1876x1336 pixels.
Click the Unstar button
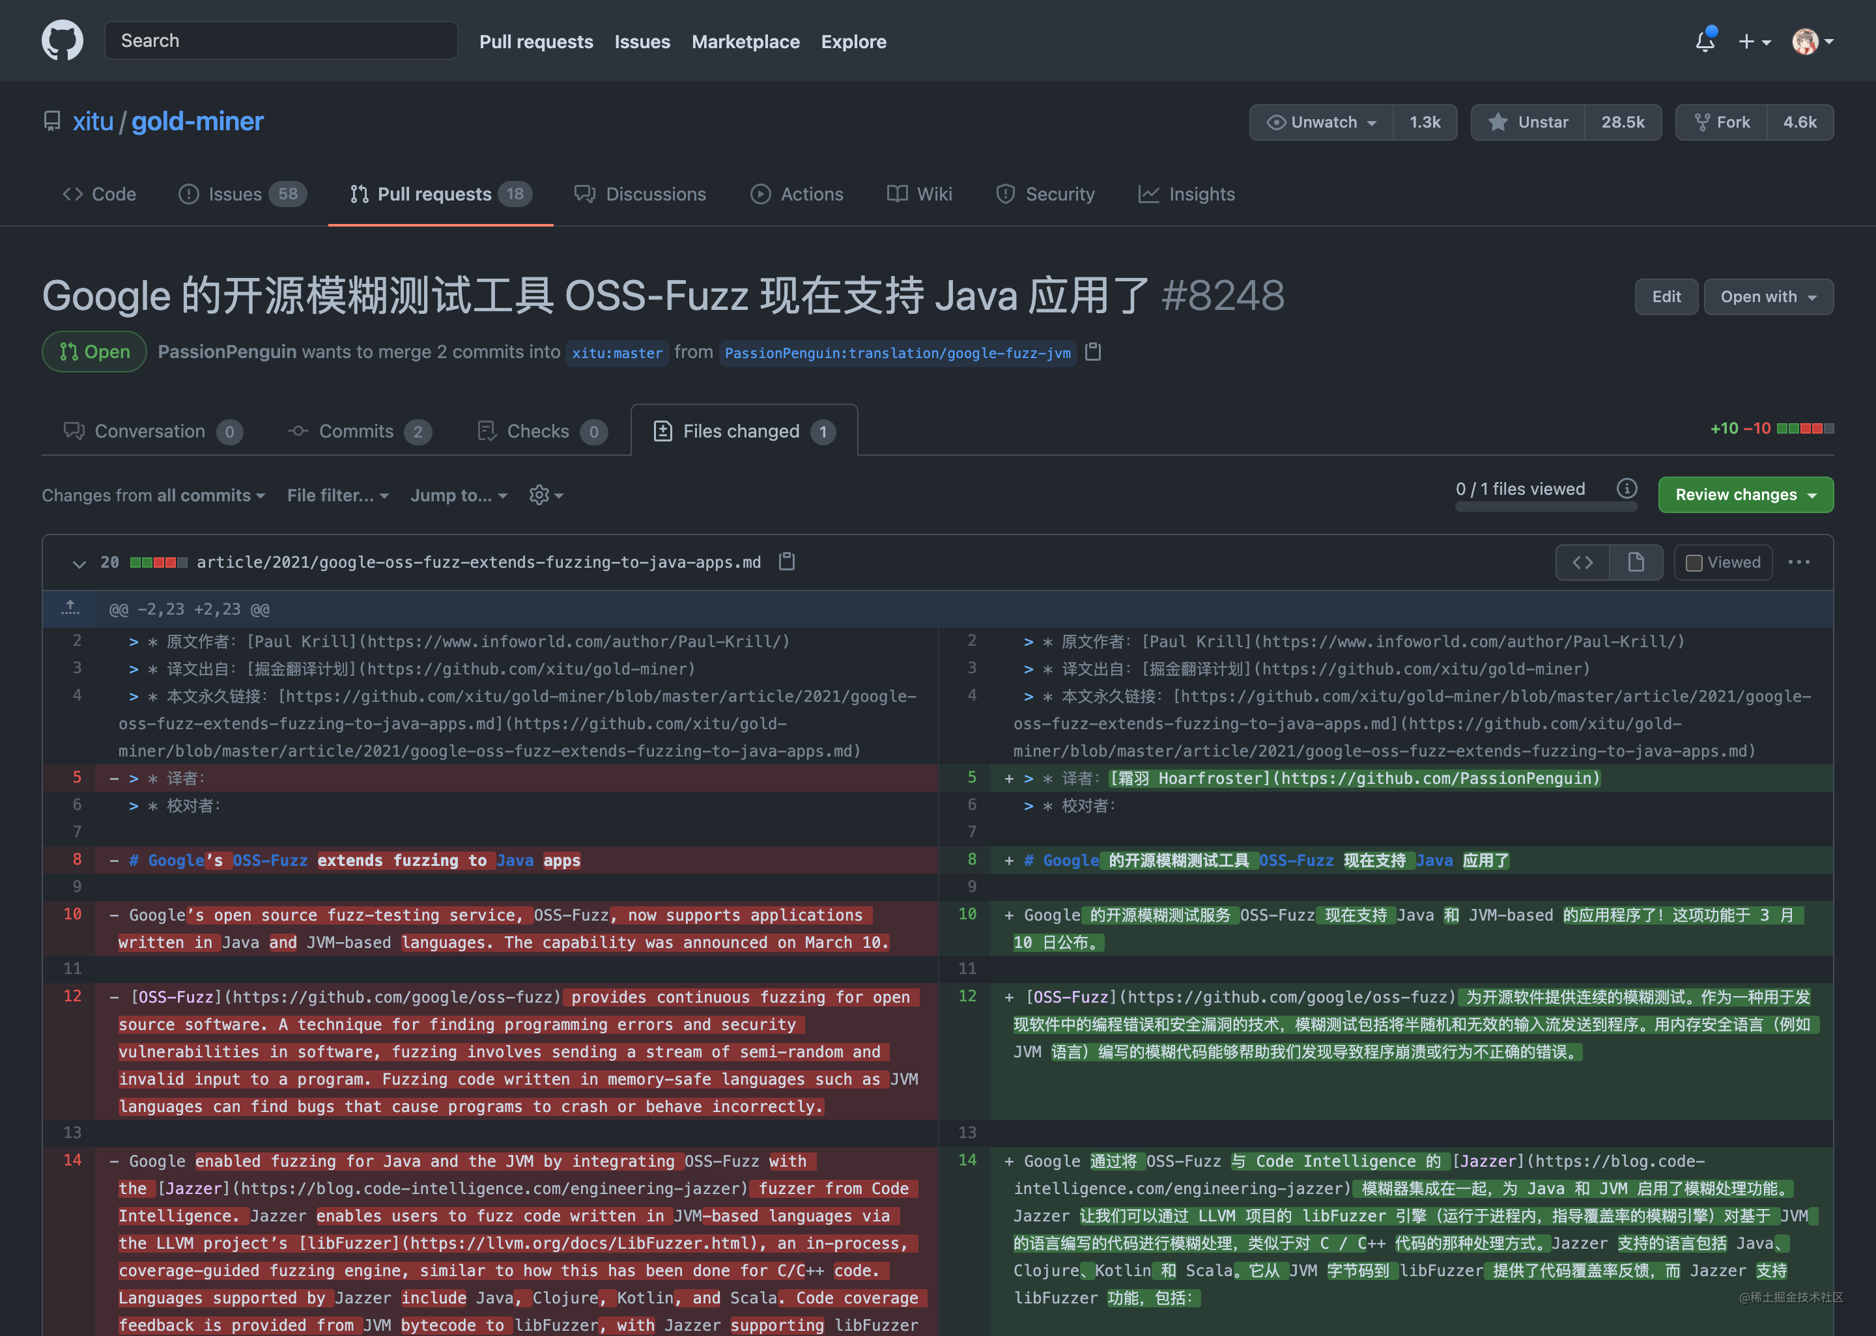tap(1528, 122)
